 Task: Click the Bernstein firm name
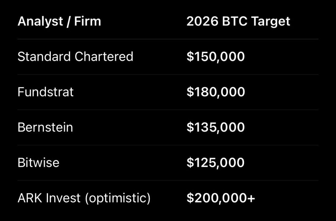pyautogui.click(x=45, y=127)
